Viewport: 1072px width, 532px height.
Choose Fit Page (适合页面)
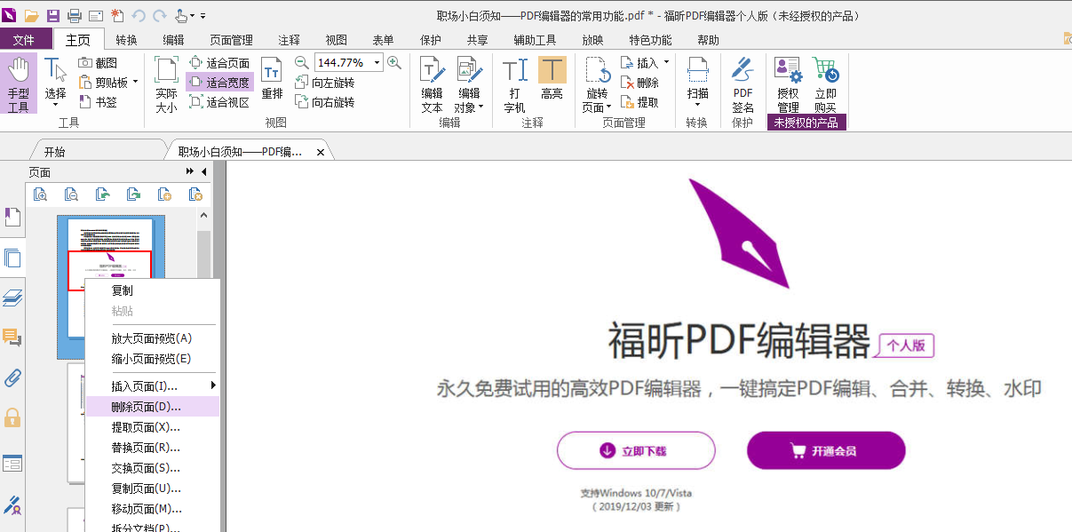point(219,63)
